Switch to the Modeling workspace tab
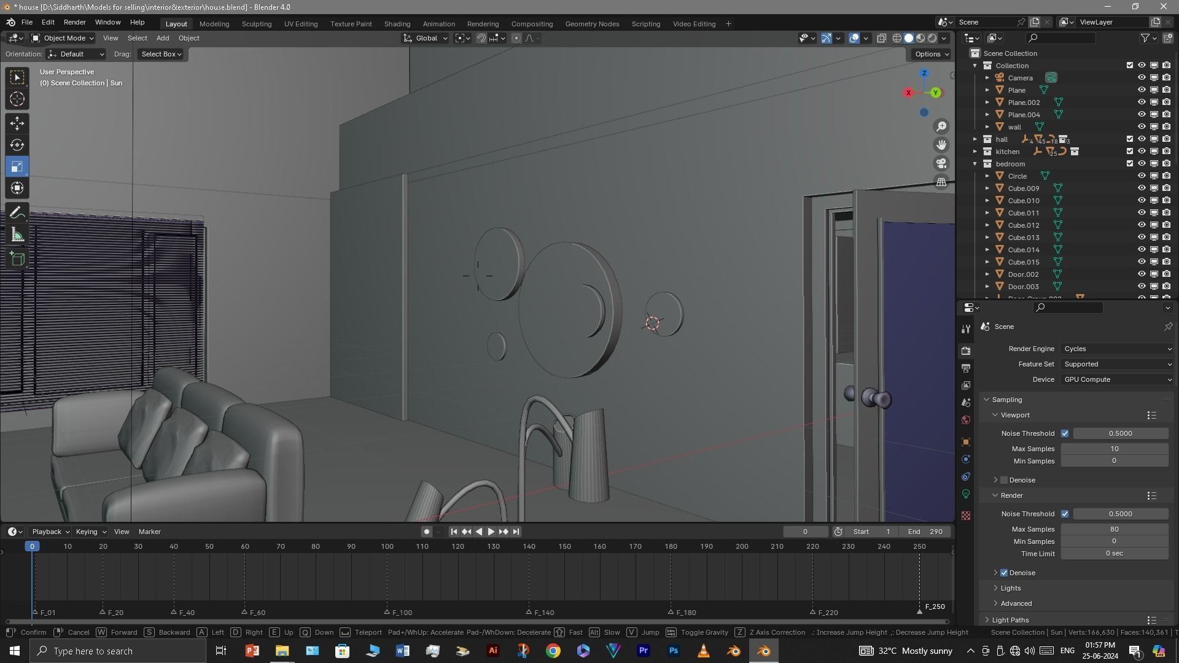 [x=214, y=24]
